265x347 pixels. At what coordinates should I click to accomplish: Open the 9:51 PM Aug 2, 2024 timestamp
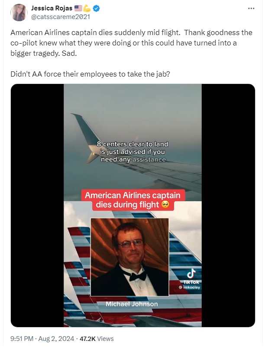(x=42, y=339)
